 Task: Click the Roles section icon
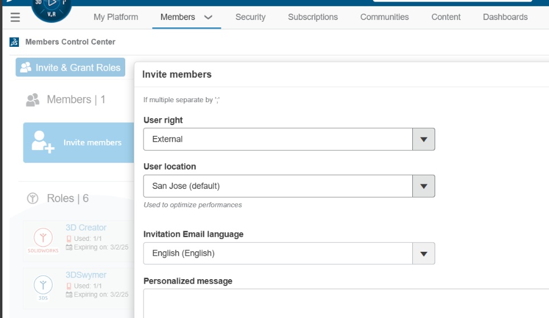[33, 199]
